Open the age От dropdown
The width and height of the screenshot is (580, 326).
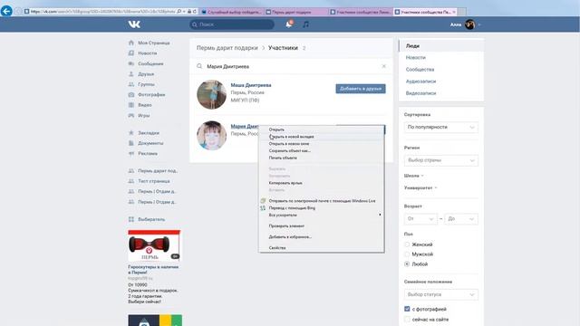420,219
